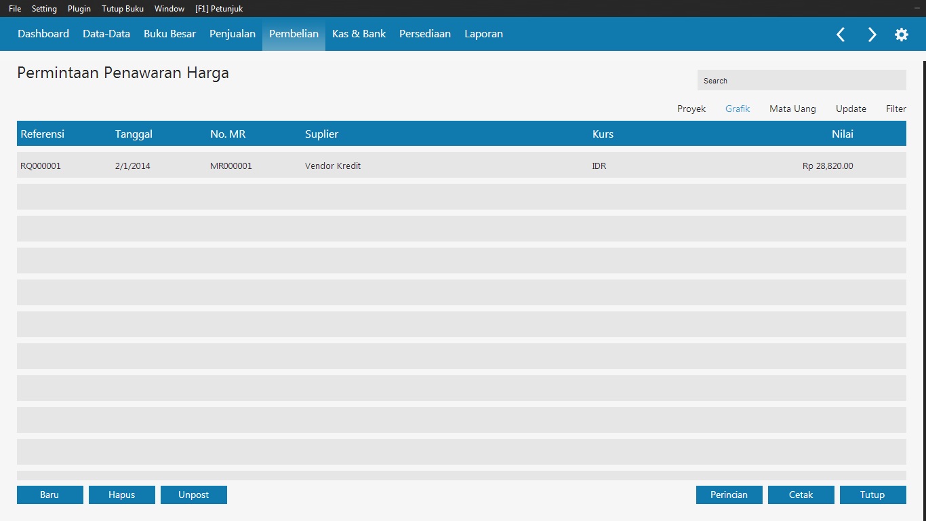Click the Proyek link
926x521 pixels.
(691, 109)
